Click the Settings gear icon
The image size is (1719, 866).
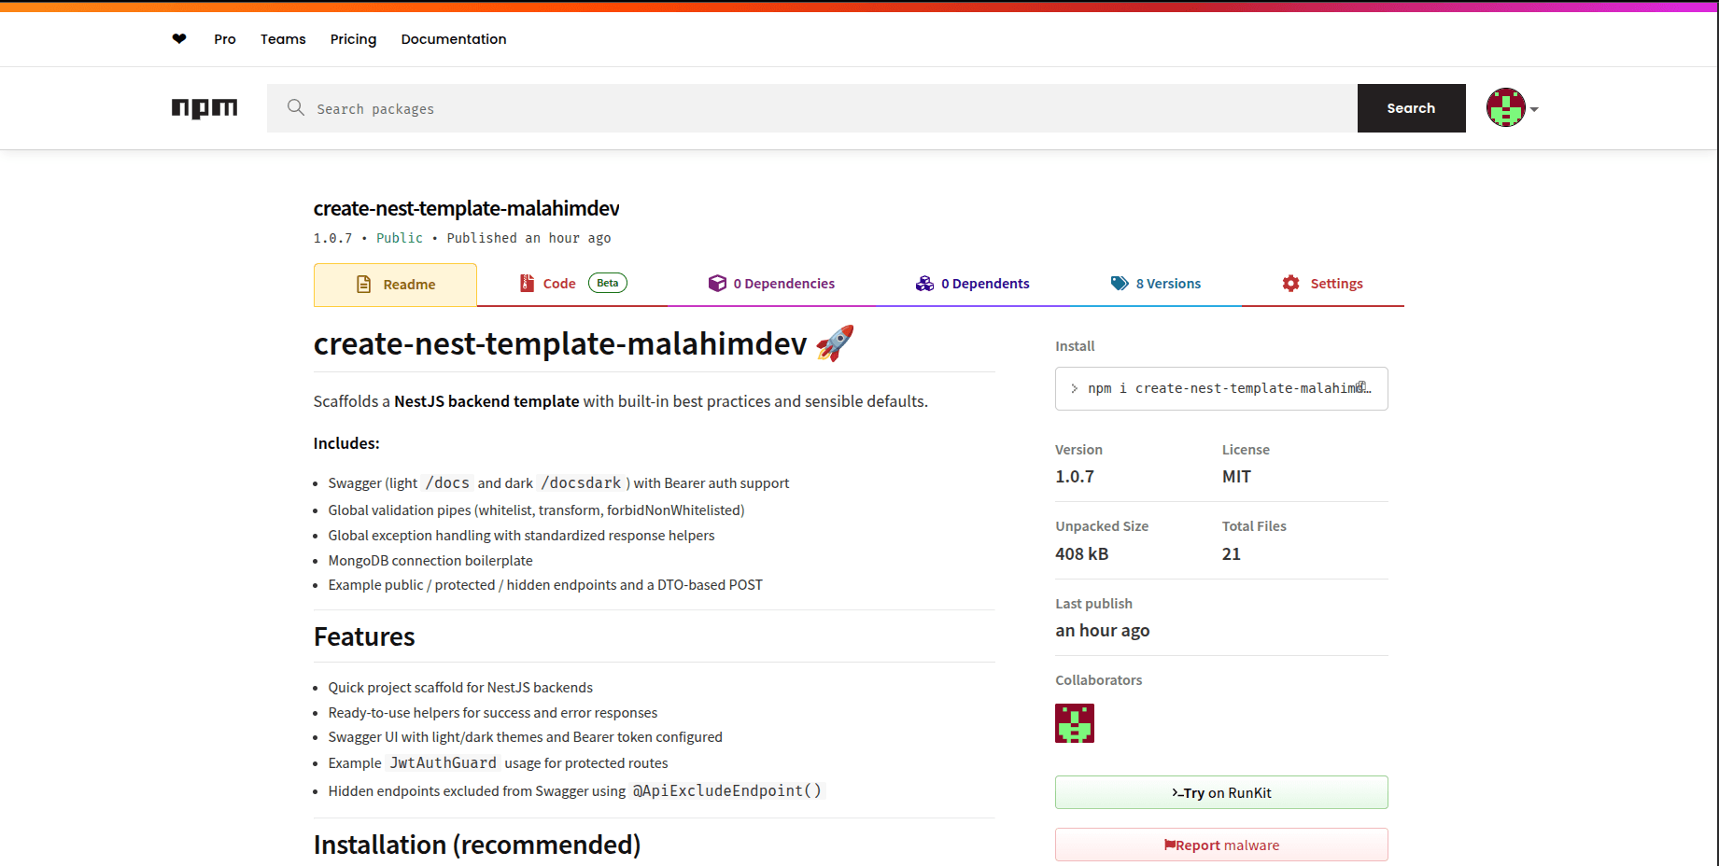click(1290, 284)
